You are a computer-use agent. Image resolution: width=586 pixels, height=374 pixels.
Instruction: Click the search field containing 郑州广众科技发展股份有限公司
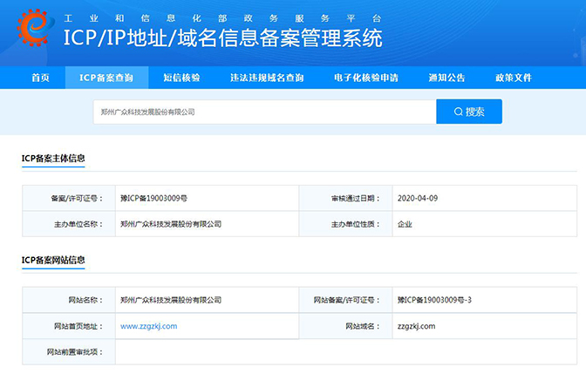point(264,112)
